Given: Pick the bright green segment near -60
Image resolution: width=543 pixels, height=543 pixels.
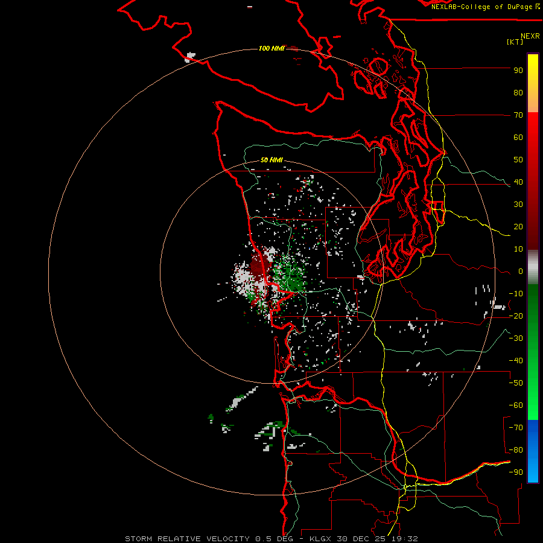Looking at the screenshot, I should (x=533, y=405).
